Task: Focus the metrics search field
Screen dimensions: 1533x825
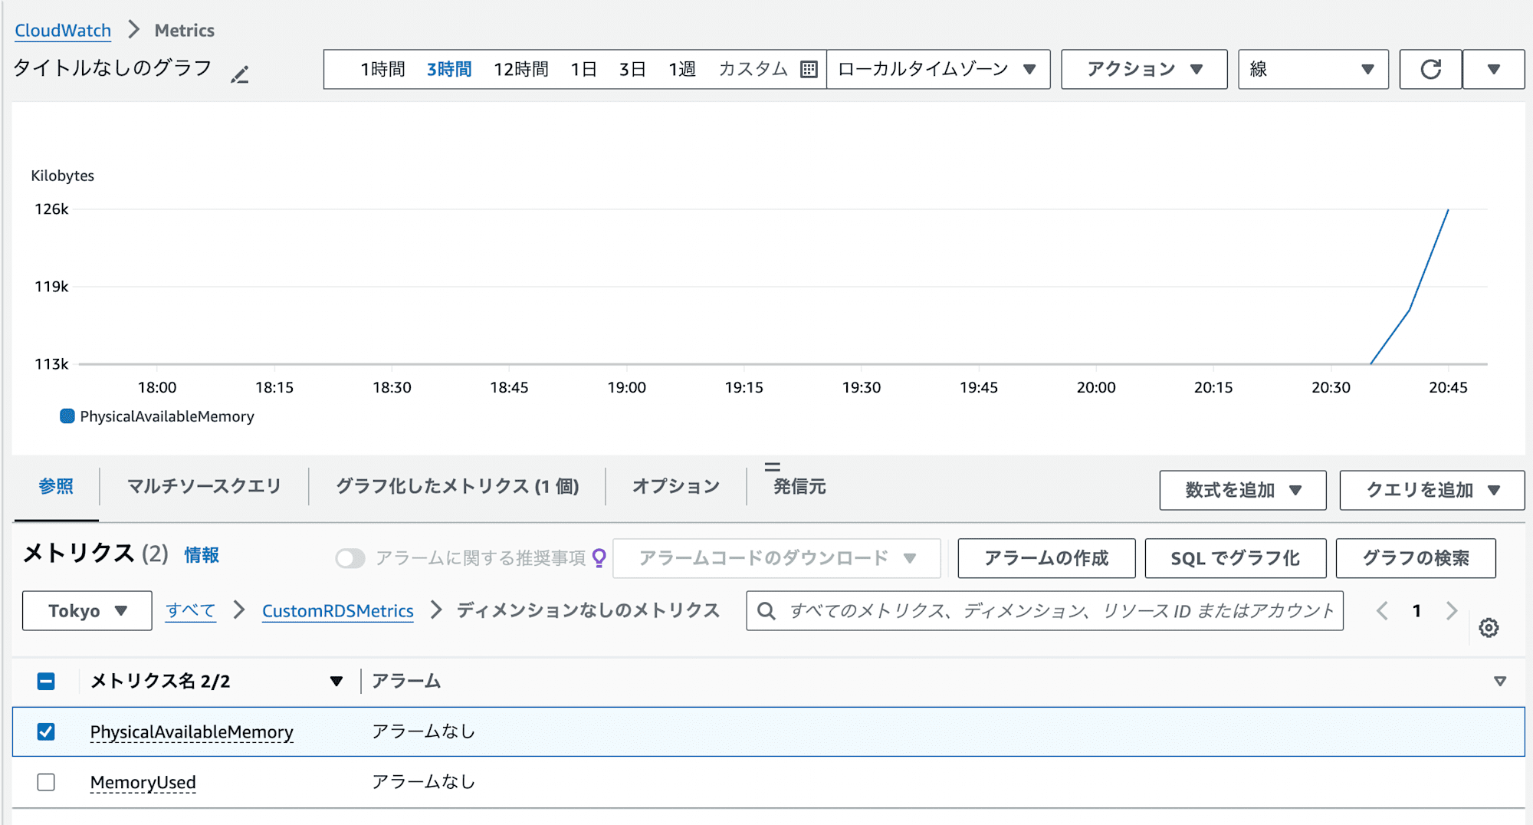Action: [x=1045, y=610]
